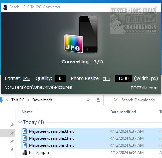Click the JPG phone logo image
The image size is (162, 158).
(81, 34)
